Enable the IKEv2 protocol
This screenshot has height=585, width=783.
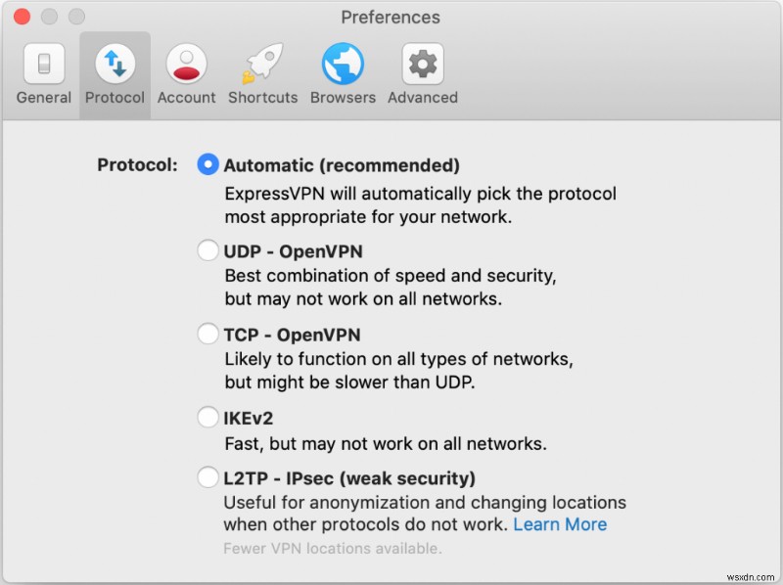(x=207, y=417)
